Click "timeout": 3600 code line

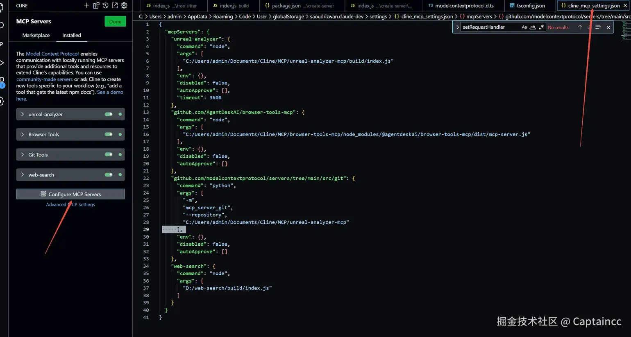point(199,97)
